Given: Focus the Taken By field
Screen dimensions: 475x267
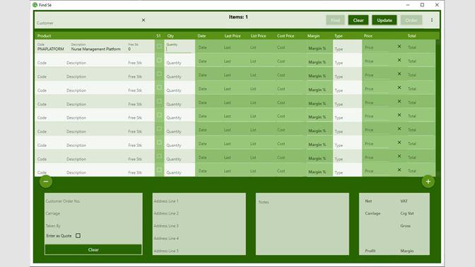Looking at the screenshot, I should [93, 225].
